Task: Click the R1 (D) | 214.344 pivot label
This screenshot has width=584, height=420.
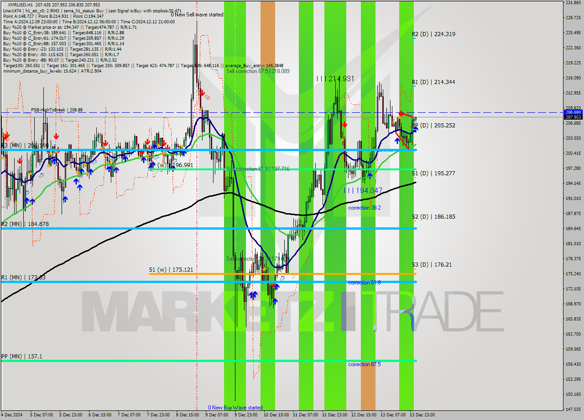Action: (x=433, y=82)
